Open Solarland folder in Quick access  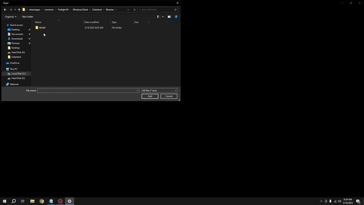tap(16, 57)
